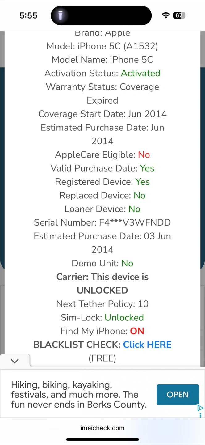
Task: Follow the blacklist check "Click HERE" link
Action: pyautogui.click(x=147, y=345)
